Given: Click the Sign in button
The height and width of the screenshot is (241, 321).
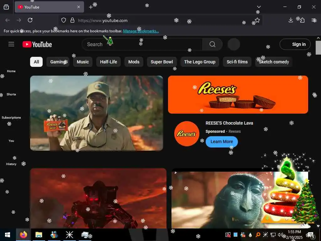Looking at the screenshot, I should (295, 44).
